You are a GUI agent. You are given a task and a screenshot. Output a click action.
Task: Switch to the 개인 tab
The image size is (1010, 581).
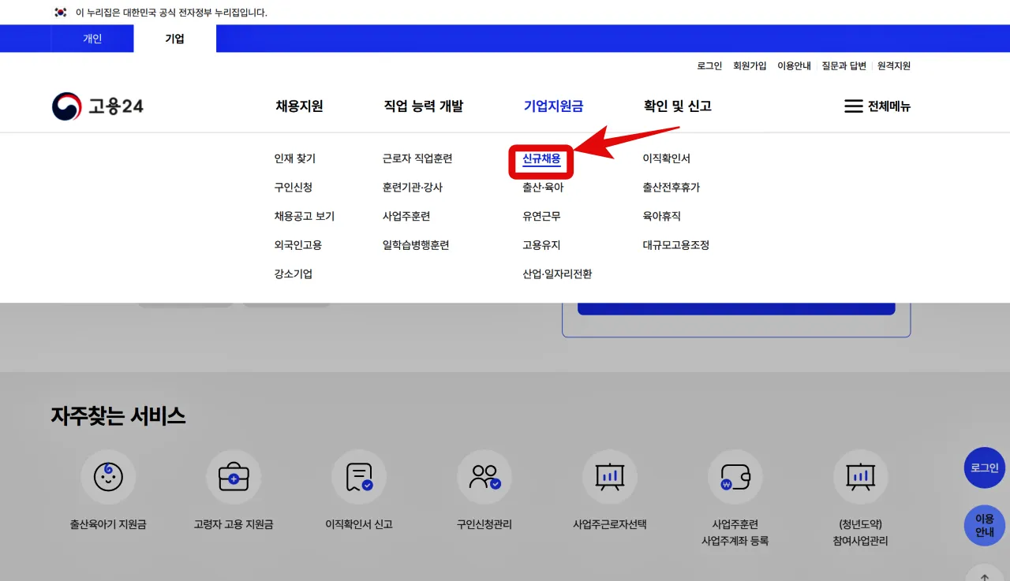92,38
